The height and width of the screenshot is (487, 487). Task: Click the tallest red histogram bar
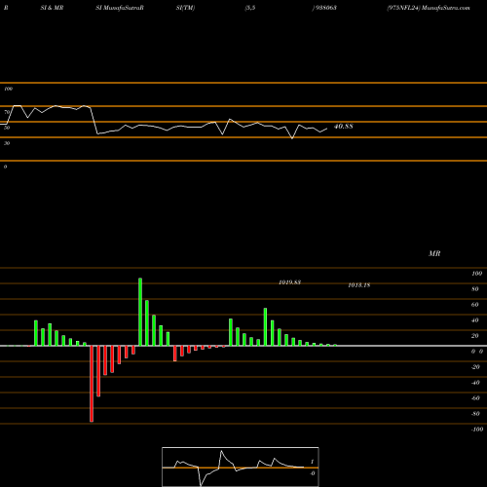tap(92, 384)
